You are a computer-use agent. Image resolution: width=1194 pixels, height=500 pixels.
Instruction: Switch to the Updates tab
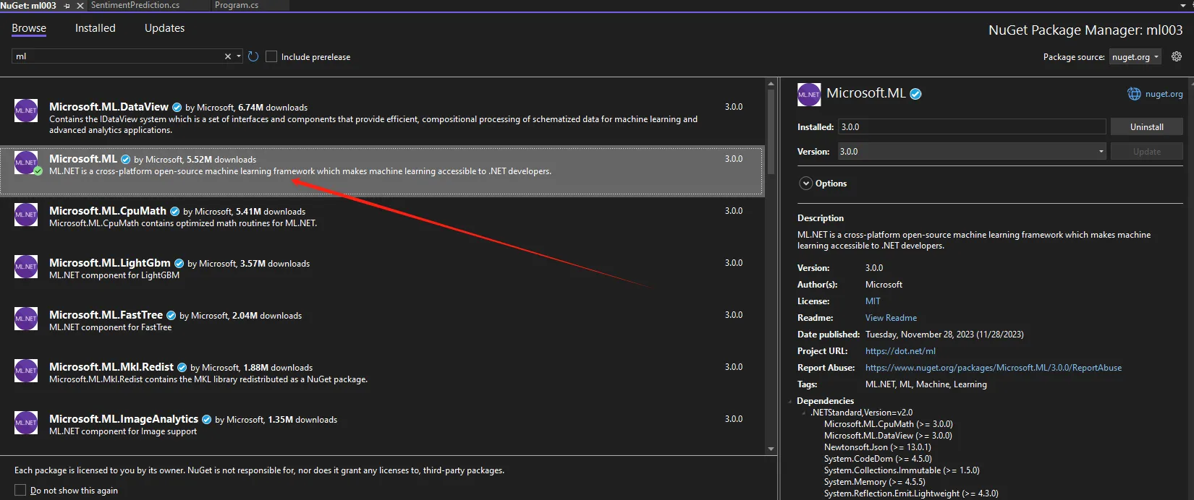point(164,28)
